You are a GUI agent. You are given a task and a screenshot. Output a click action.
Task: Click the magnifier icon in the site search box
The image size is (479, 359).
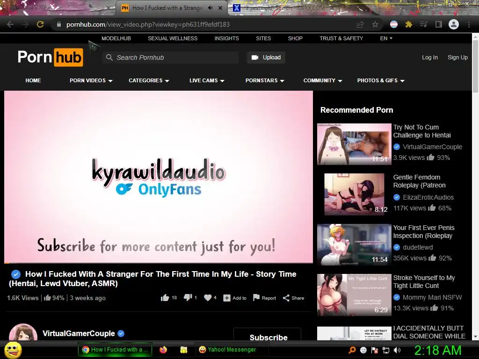(109, 57)
